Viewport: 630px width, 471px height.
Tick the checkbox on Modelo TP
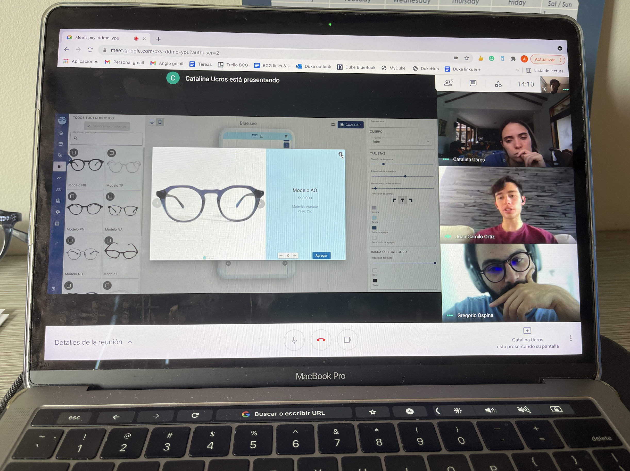point(112,153)
